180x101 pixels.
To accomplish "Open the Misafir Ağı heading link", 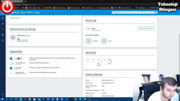I will pyautogui.click(x=91, y=20).
